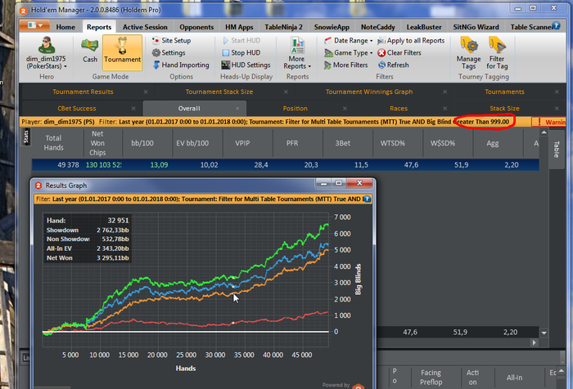Open the NoteCaddy ribbon tab
573x389 pixels.
378,27
